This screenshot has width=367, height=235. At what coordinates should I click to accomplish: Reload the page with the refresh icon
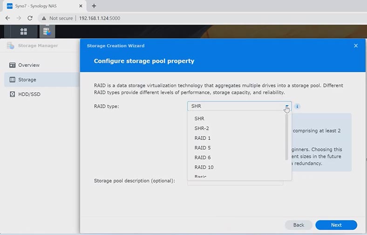coord(30,18)
